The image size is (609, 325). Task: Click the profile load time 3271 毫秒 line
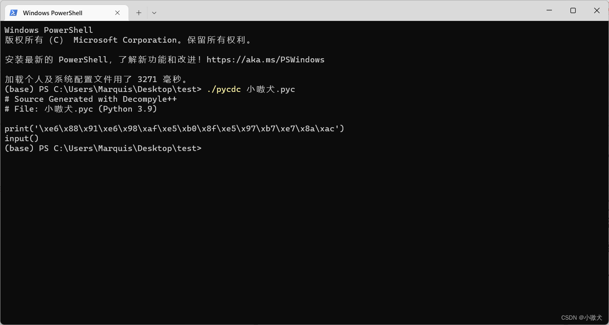(96, 80)
